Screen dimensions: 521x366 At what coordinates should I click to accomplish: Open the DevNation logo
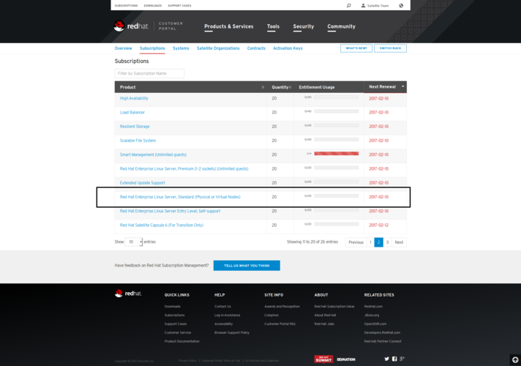point(346,359)
